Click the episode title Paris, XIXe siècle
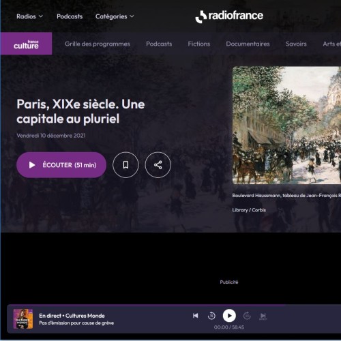The image size is (341, 341). 80,111
